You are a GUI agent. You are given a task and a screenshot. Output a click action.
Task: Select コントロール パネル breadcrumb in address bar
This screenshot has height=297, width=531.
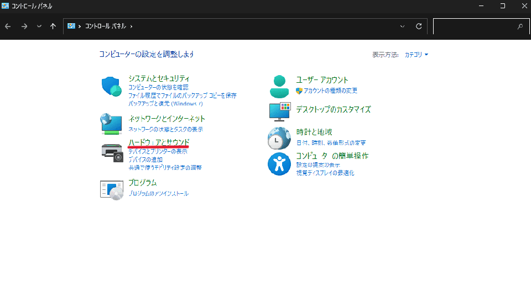106,26
